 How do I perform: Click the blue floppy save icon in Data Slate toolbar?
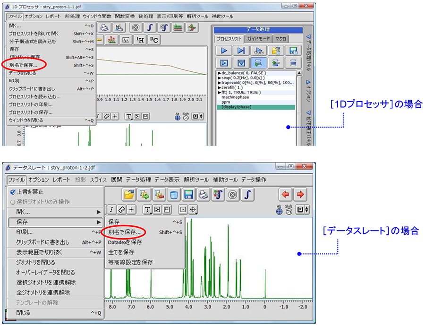[x=189, y=195]
